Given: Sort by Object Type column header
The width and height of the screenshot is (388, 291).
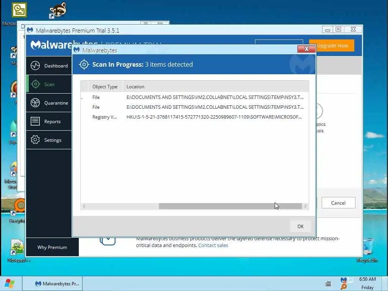Looking at the screenshot, I should point(105,87).
